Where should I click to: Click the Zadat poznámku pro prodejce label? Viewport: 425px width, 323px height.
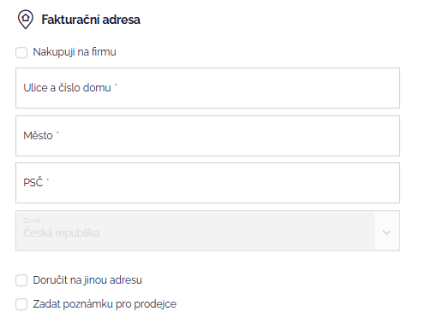[x=105, y=304]
